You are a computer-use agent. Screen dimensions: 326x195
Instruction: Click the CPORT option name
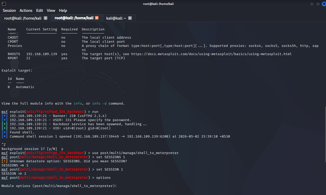[13, 42]
